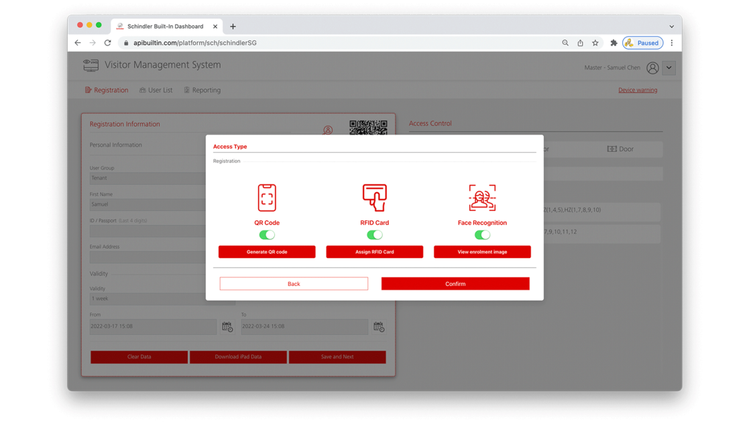Disable the Face Recognition toggle

pos(482,234)
